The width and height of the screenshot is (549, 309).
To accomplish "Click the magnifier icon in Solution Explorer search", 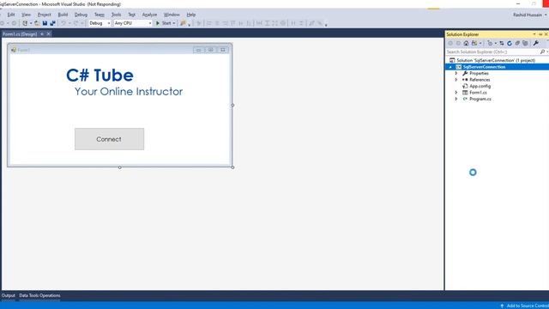I will 542,51.
